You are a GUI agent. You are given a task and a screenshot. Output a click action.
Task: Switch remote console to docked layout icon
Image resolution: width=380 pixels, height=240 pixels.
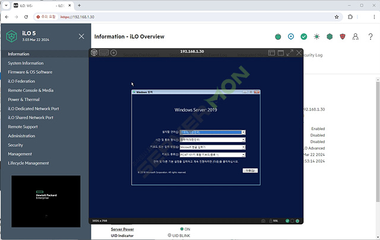click(271, 53)
